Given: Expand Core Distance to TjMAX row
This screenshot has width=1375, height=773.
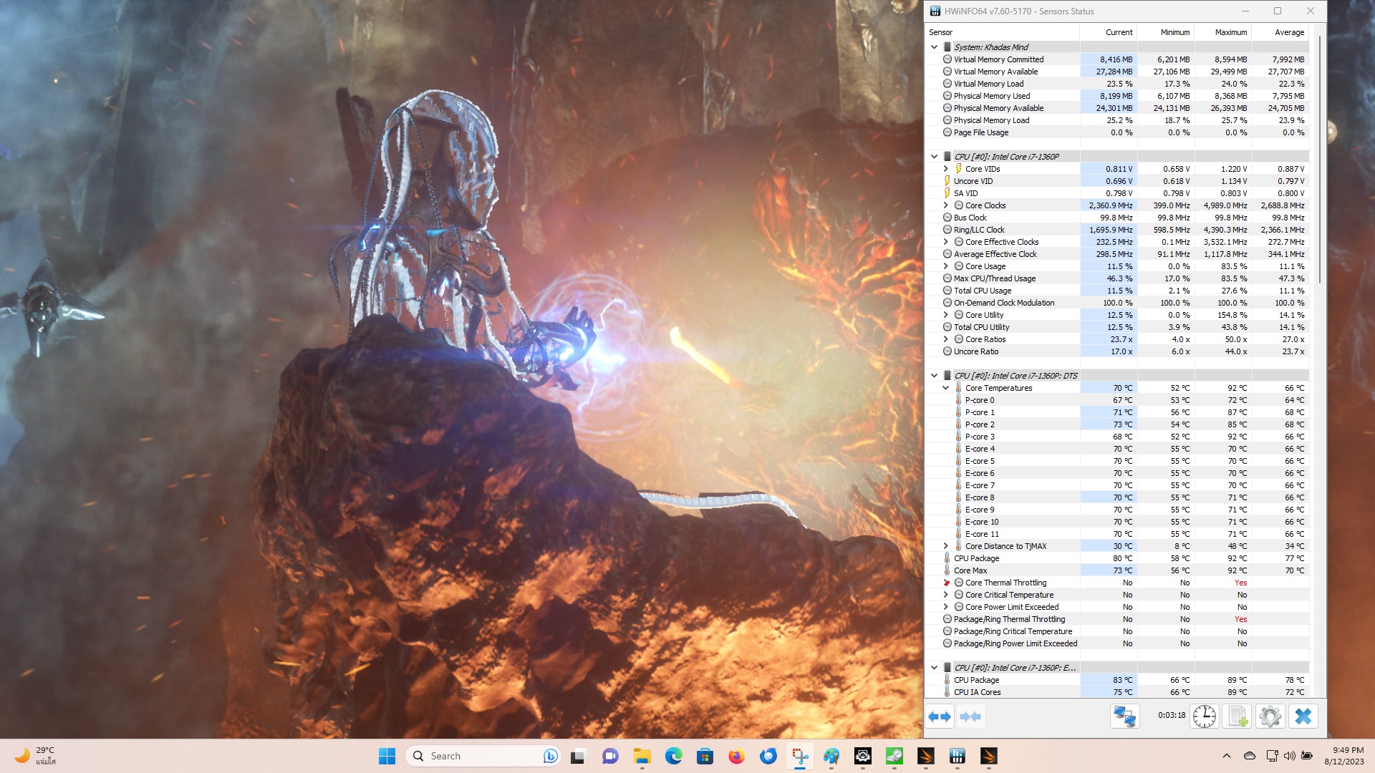Looking at the screenshot, I should 945,546.
